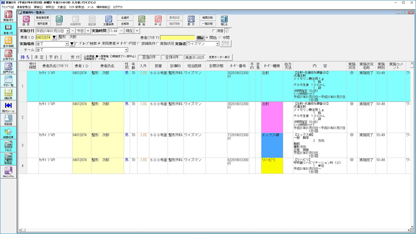Click the 実施 toolbar icon
This screenshot has width=416, height=234.
coord(141,20)
